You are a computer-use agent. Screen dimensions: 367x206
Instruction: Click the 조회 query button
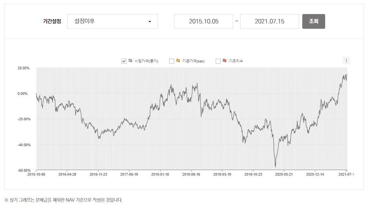pyautogui.click(x=314, y=21)
